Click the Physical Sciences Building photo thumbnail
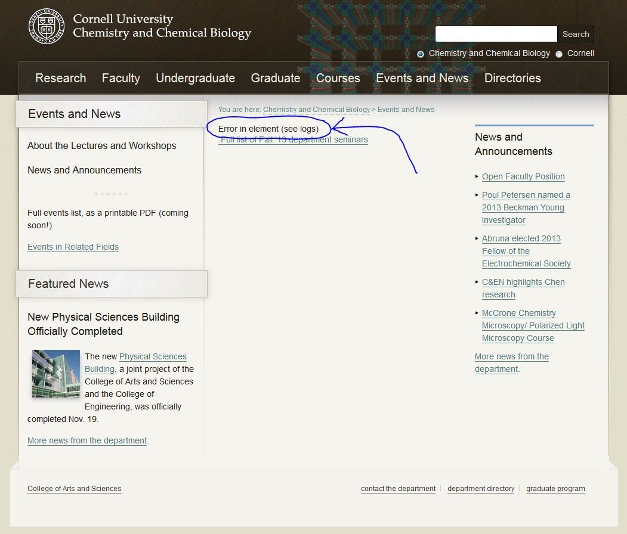Screen dimensions: 627x534 pos(56,374)
